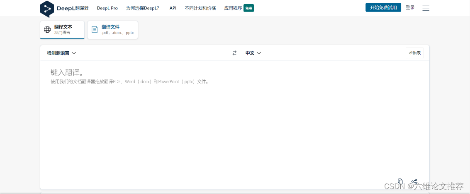Open the 术语表 glossary button
Image resolution: width=470 pixels, height=194 pixels.
click(x=414, y=53)
